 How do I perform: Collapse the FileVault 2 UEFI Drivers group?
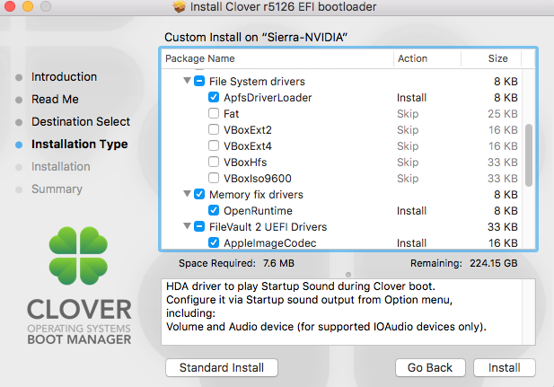[188, 226]
